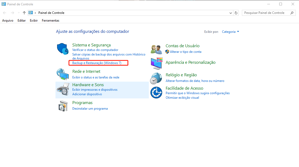The height and width of the screenshot is (167, 299).
Task: Click the Sistema e Segurança shield icon
Action: pos(62,49)
